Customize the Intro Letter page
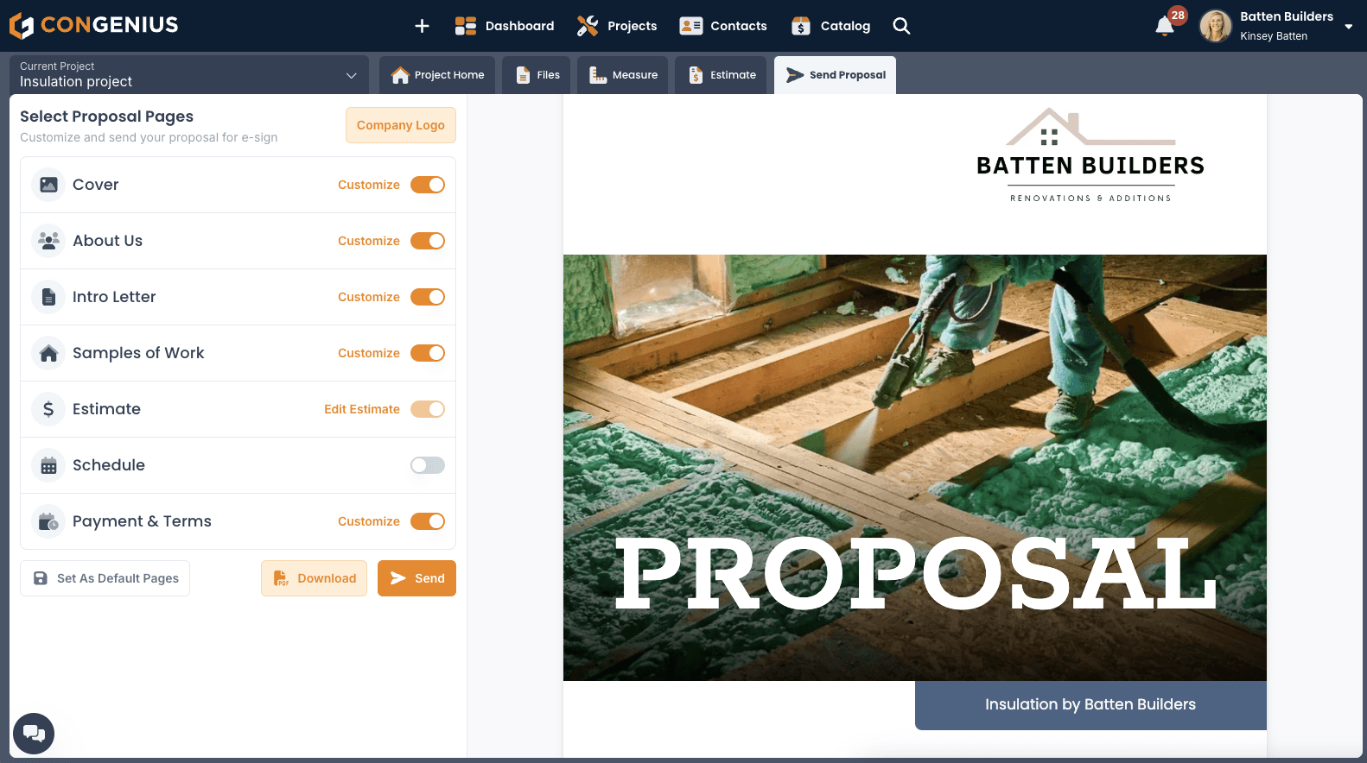Screen dimensions: 1367x763 (x=369, y=297)
